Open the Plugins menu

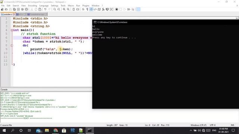[86, 6]
